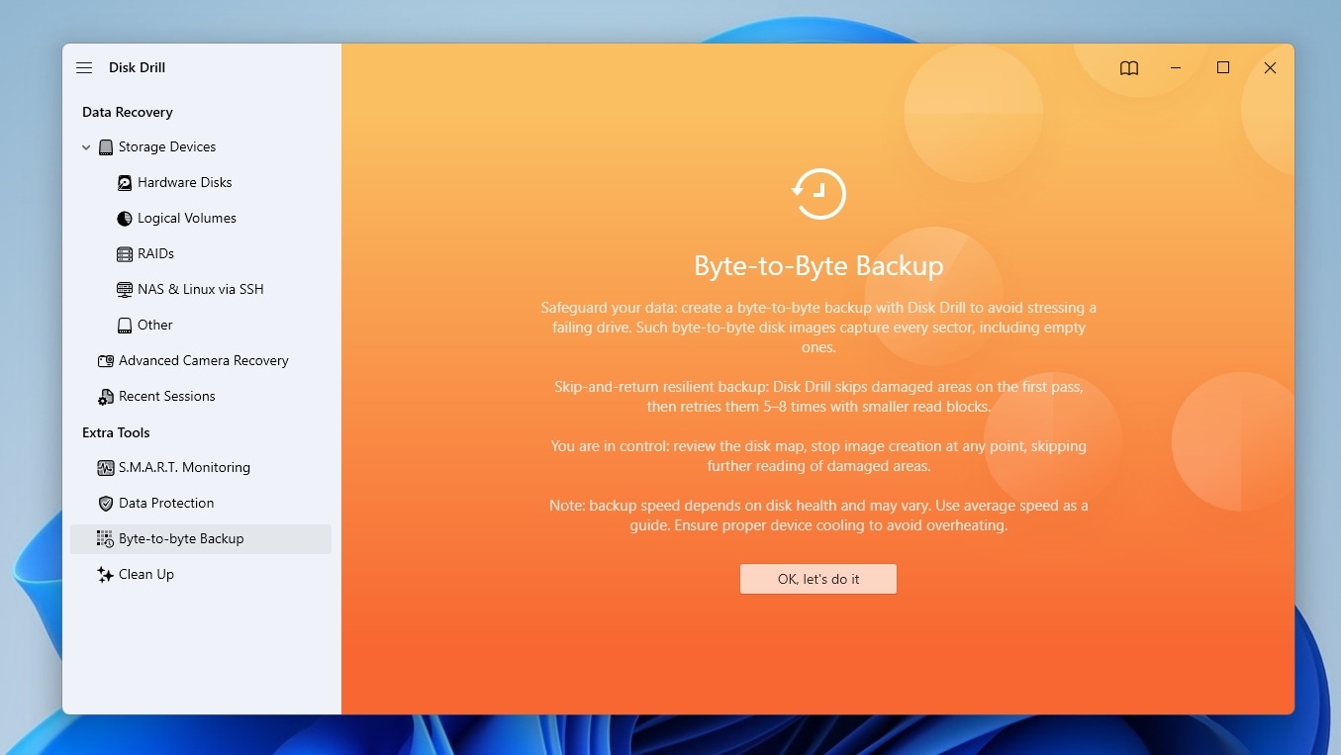This screenshot has height=755, width=1341.
Task: Open the documentation book icon
Action: (1128, 67)
